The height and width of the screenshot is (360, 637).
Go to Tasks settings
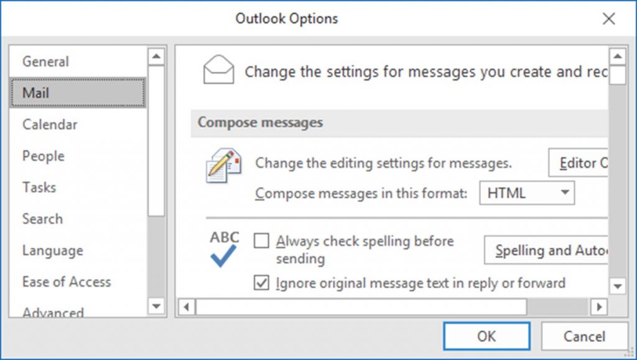coord(39,187)
